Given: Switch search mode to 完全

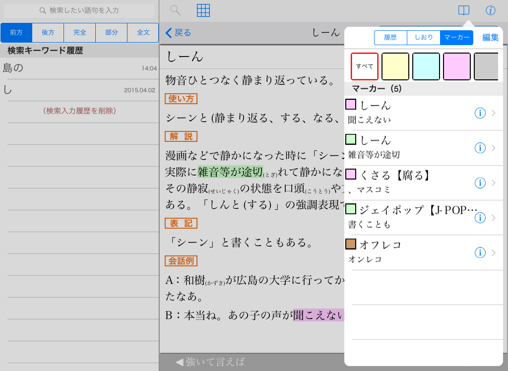Looking at the screenshot, I should (80, 33).
